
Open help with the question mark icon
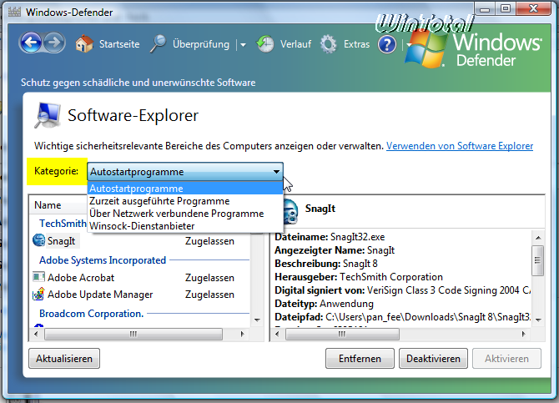pos(387,44)
